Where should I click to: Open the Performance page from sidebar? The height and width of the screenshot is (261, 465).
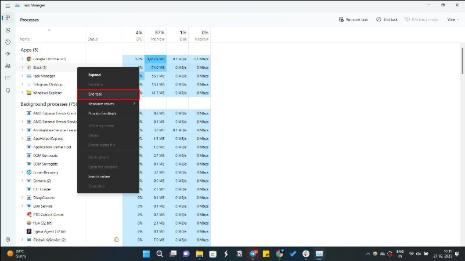[x=8, y=30]
